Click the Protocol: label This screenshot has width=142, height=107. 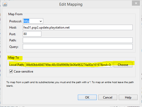[16, 21]
